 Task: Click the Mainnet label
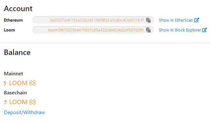13,74
